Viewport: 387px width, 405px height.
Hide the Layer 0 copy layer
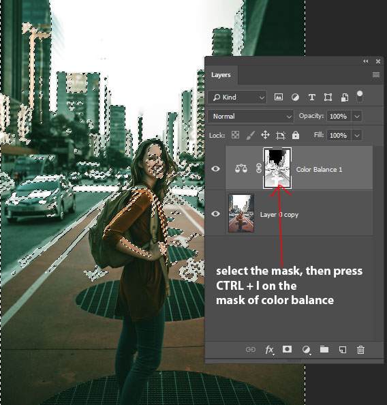pos(215,214)
